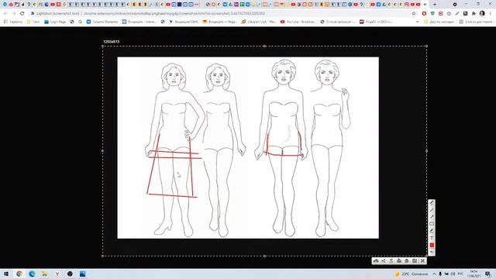This screenshot has width=496, height=279.
Task: Open Chrome from the taskbar
Action: pos(19,274)
